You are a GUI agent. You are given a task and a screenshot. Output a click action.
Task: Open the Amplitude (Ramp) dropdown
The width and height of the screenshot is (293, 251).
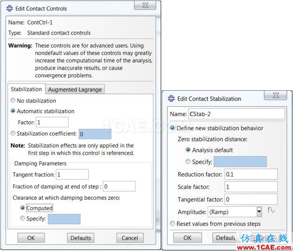[259, 212]
